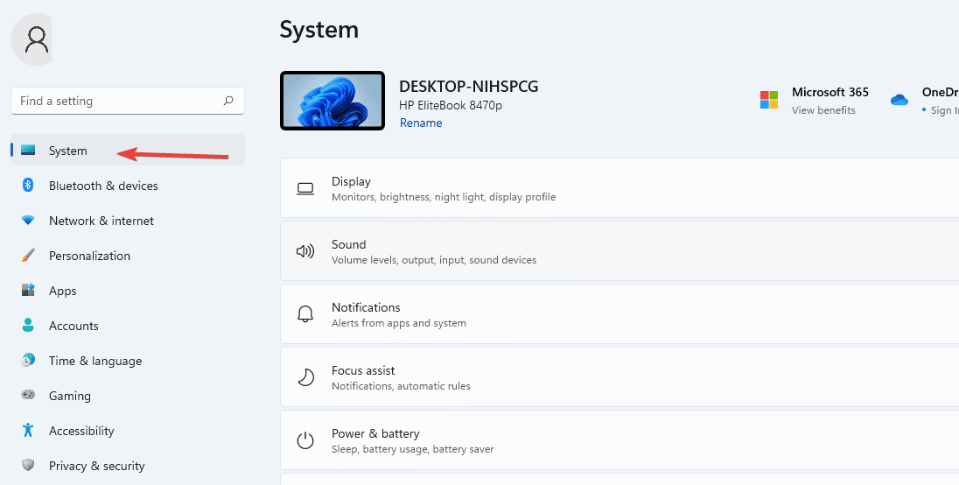Open the Focus assist title

point(363,370)
